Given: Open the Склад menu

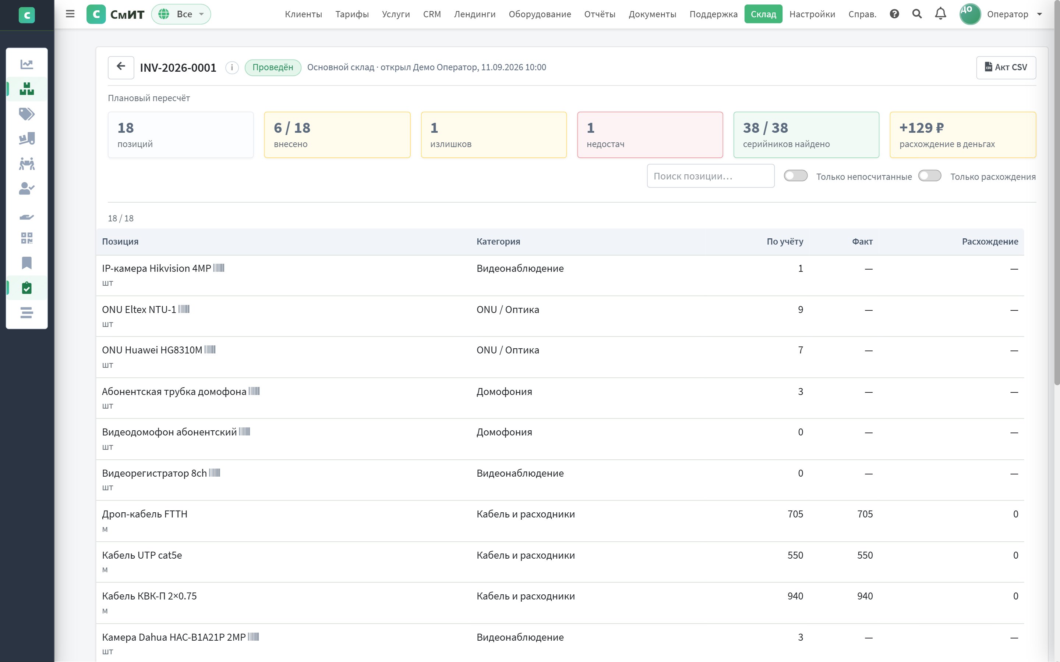Looking at the screenshot, I should [x=763, y=14].
